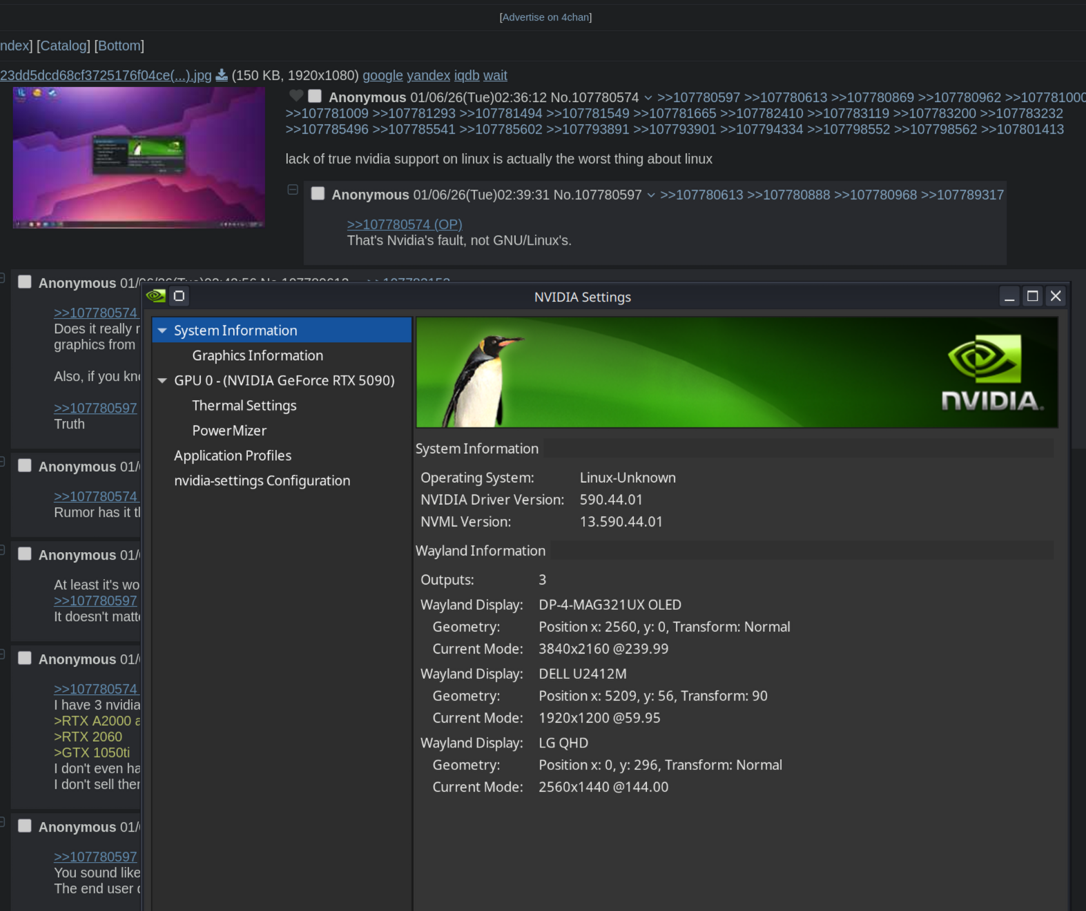
Task: Maximize the NVIDIA Settings window
Action: click(x=1033, y=296)
